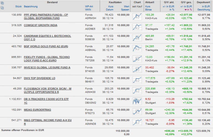Open Candriam Equities L Biotechnology link

[47, 38]
